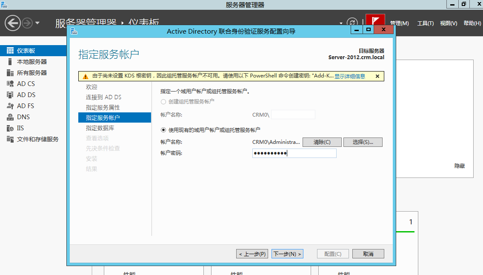The width and height of the screenshot is (483, 275).
Task: Click the warning triangle icon in banner
Action: pos(86,76)
